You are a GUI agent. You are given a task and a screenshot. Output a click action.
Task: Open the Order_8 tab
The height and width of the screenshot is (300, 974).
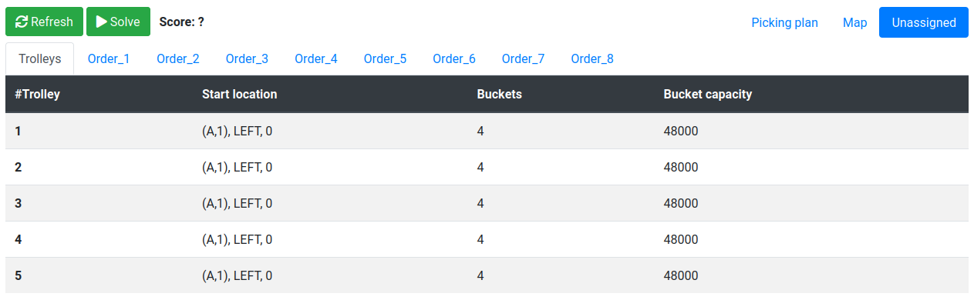click(592, 58)
